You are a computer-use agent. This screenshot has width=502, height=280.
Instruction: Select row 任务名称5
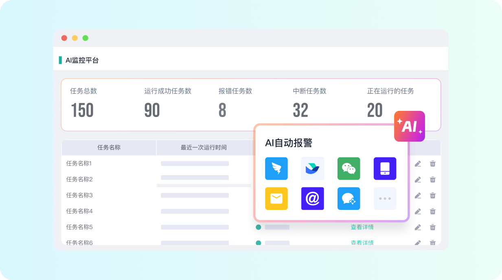pyautogui.click(x=251, y=227)
